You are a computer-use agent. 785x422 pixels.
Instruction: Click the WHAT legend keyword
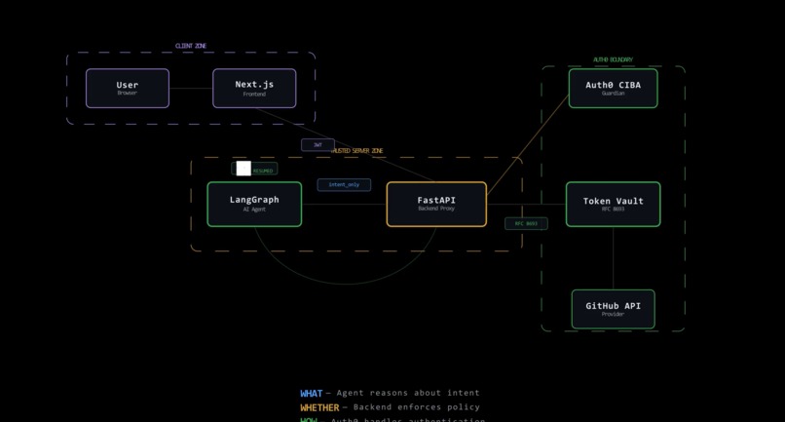(x=312, y=394)
